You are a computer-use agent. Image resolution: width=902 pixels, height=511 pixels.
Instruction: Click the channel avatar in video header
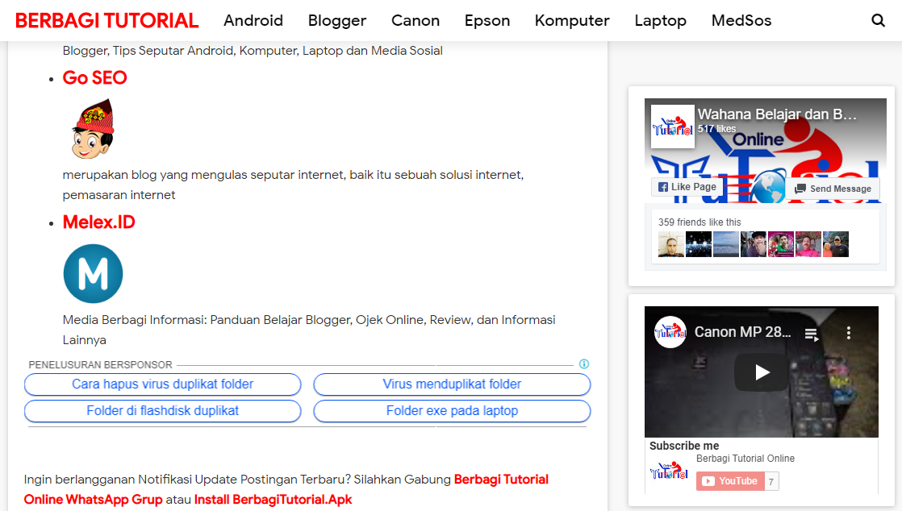pos(670,332)
